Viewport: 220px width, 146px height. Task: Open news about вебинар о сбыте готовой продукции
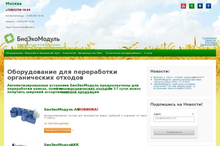coord(175,77)
